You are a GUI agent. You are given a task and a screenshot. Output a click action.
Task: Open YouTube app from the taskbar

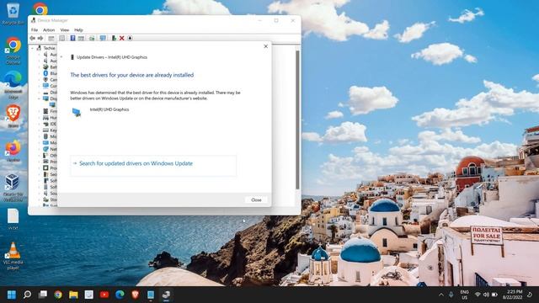click(x=104, y=295)
